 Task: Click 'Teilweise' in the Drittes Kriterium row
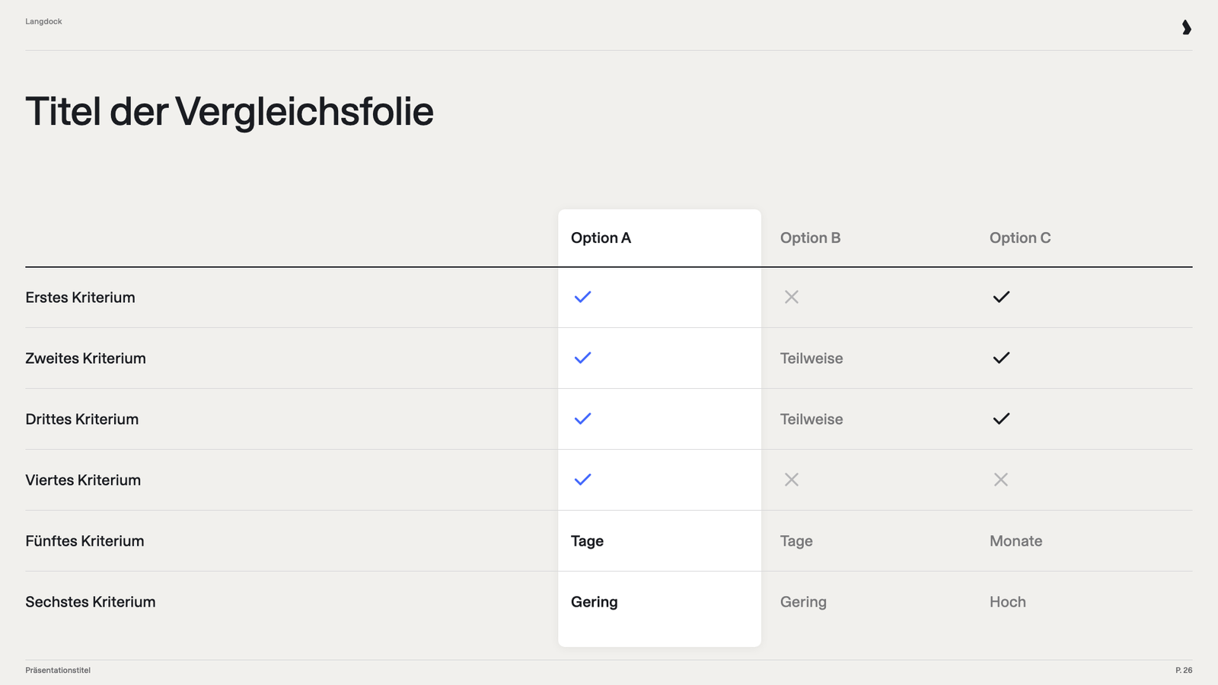[811, 419]
